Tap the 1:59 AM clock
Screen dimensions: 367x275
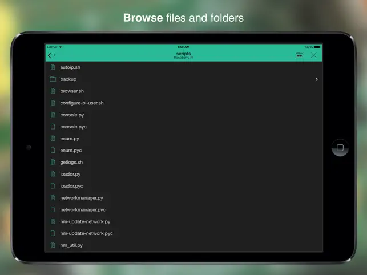tap(184, 47)
